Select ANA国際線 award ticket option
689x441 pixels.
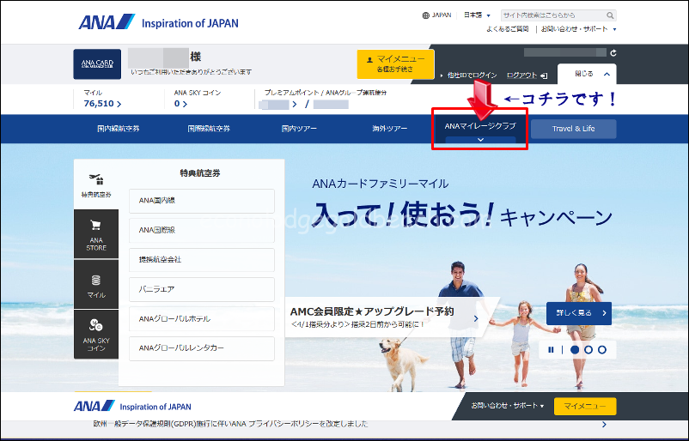tap(202, 231)
